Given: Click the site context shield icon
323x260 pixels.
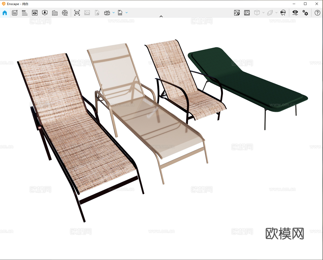Looking at the screenshot, I should point(45,13).
